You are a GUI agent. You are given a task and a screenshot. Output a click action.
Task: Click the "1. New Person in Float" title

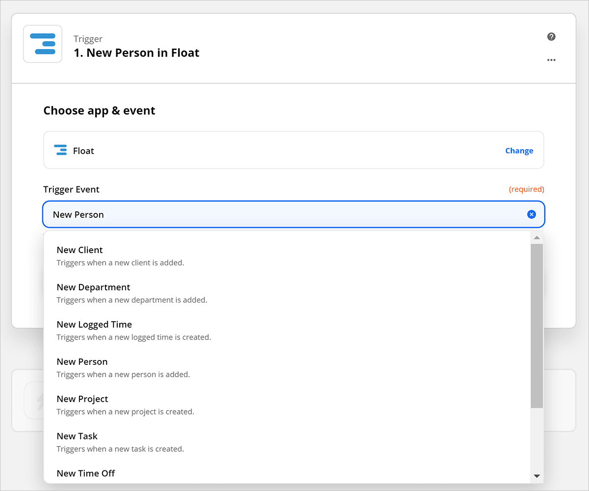pos(135,52)
